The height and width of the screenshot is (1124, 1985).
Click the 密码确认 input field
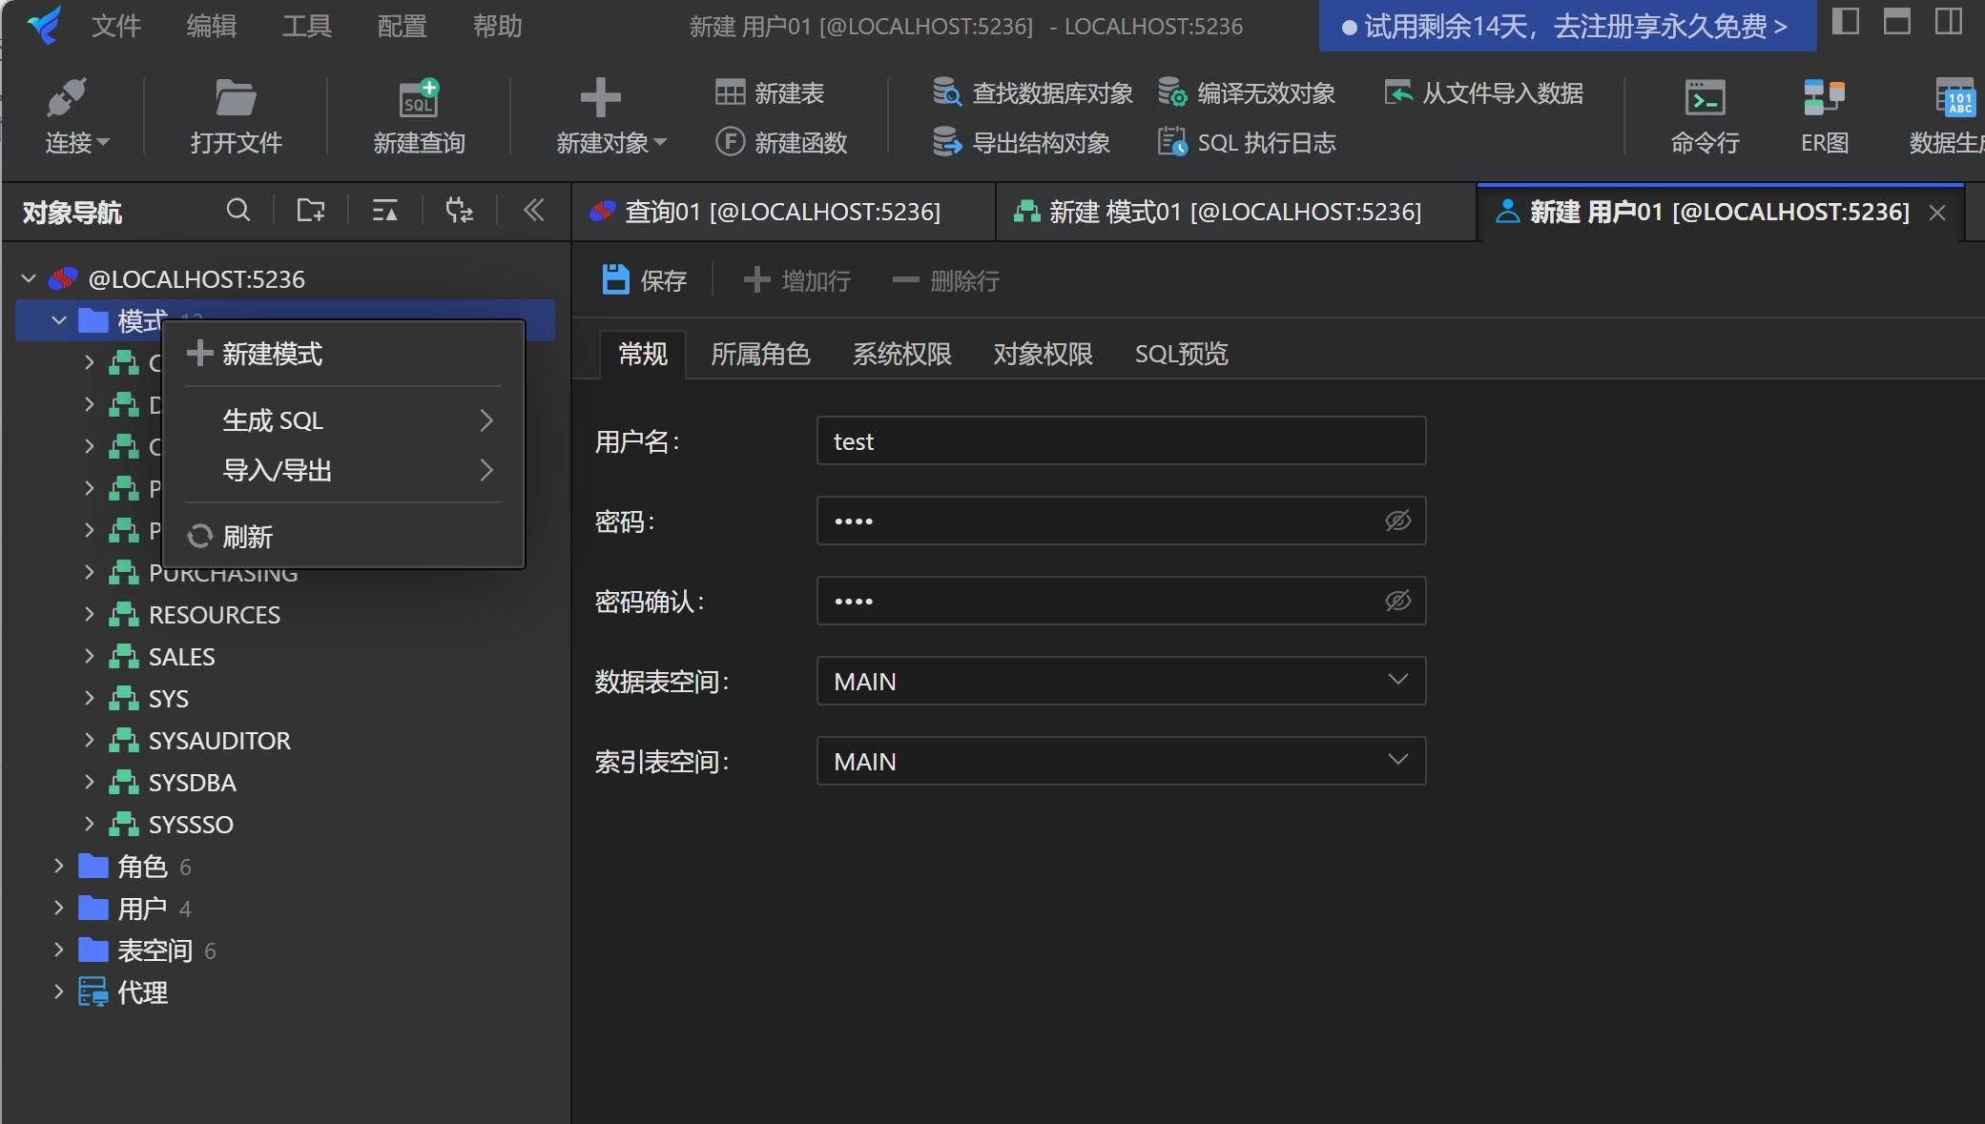[x=1121, y=601]
